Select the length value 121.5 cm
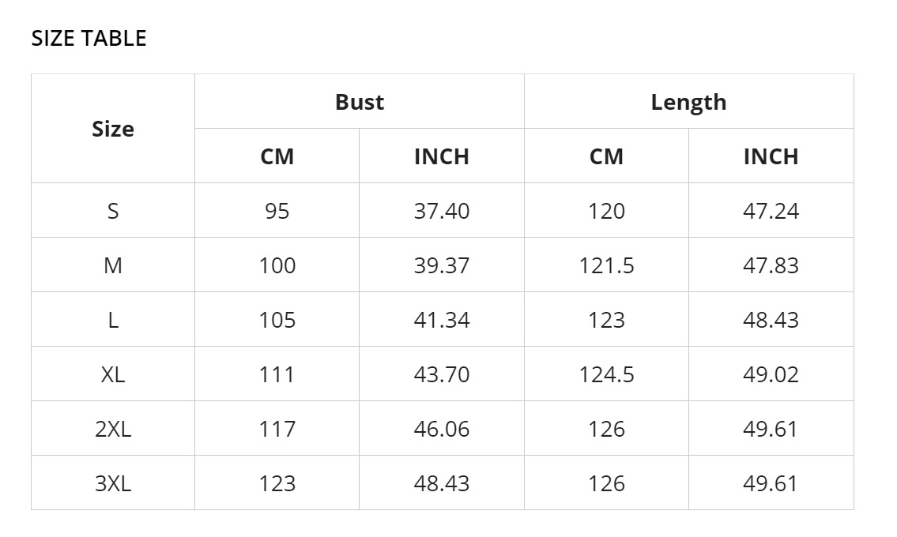Screen dimensions: 897x537 (x=606, y=265)
